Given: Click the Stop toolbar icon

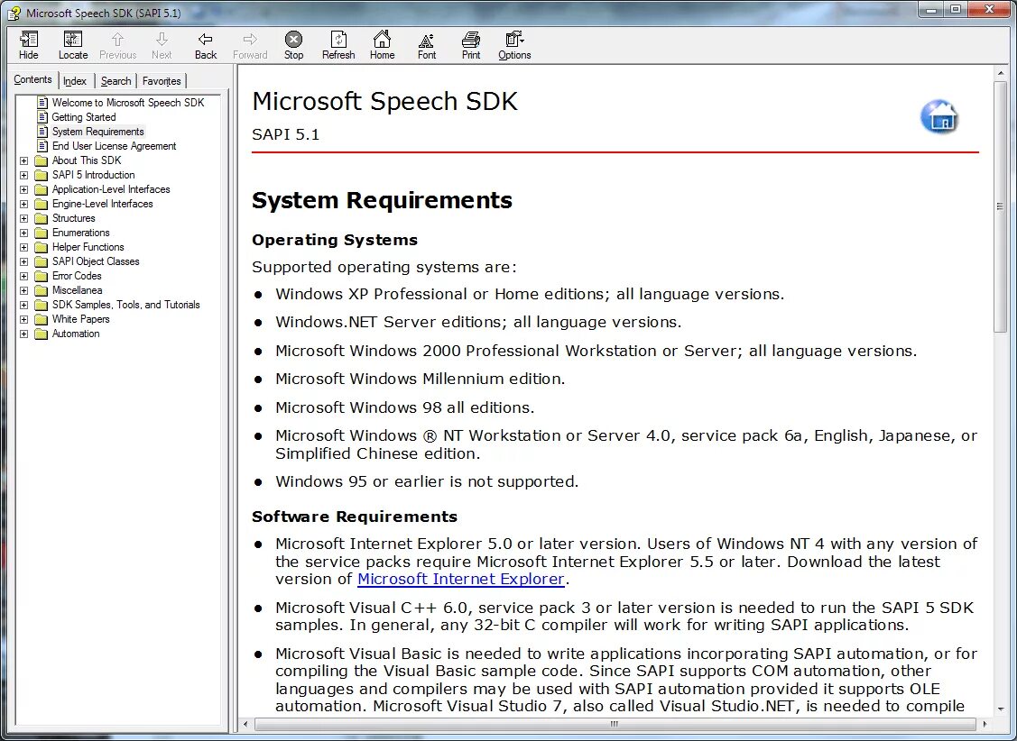Looking at the screenshot, I should [x=294, y=45].
